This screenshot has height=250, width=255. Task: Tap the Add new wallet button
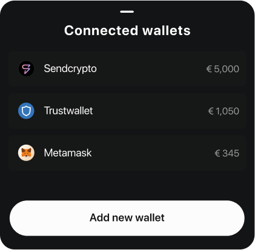(127, 218)
